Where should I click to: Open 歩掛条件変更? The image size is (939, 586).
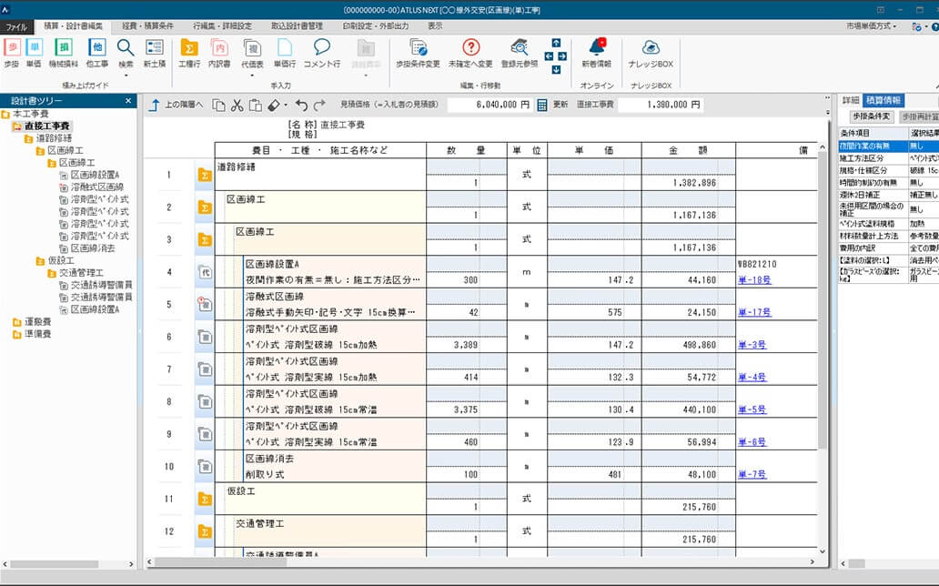(418, 53)
